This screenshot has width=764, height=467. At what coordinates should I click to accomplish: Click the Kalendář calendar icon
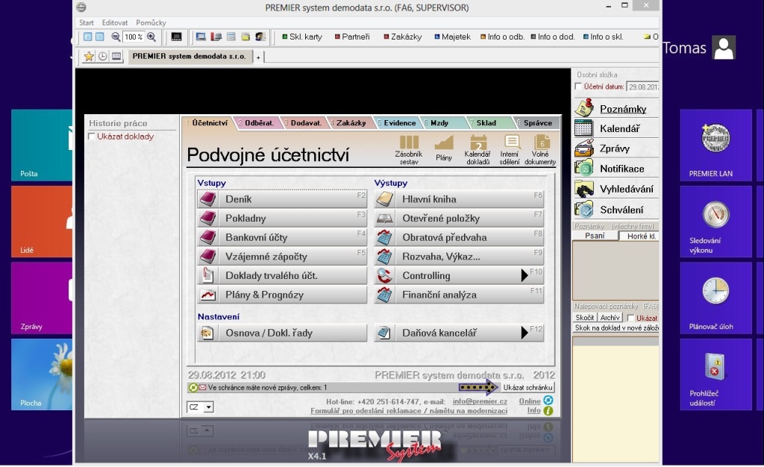(583, 128)
